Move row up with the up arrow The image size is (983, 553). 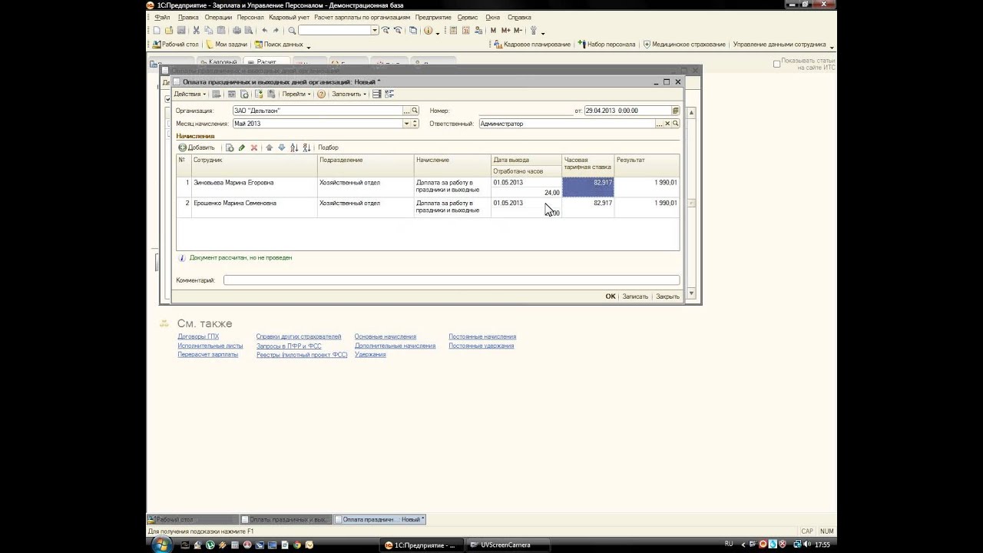pos(269,147)
